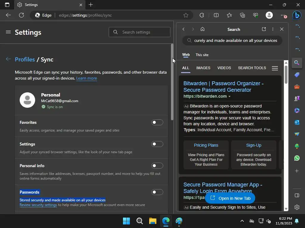Open the Bing Copilot sidebar button
Viewport: 305px width, 228px height.
pyautogui.click(x=297, y=15)
